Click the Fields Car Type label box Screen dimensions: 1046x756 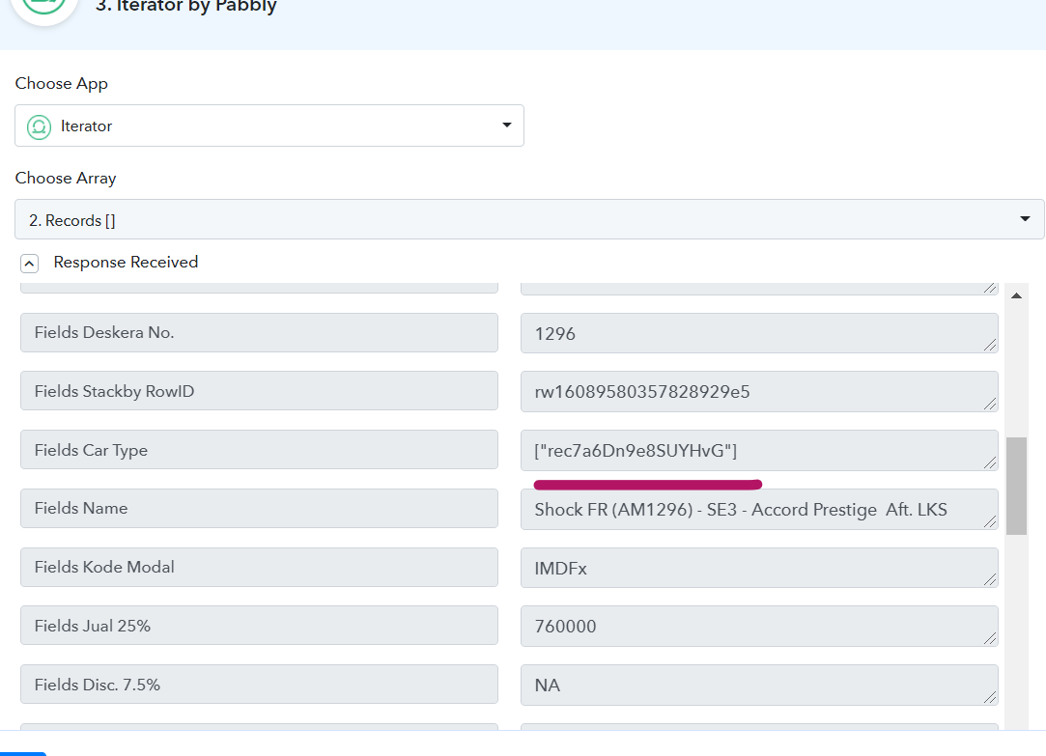coord(259,450)
